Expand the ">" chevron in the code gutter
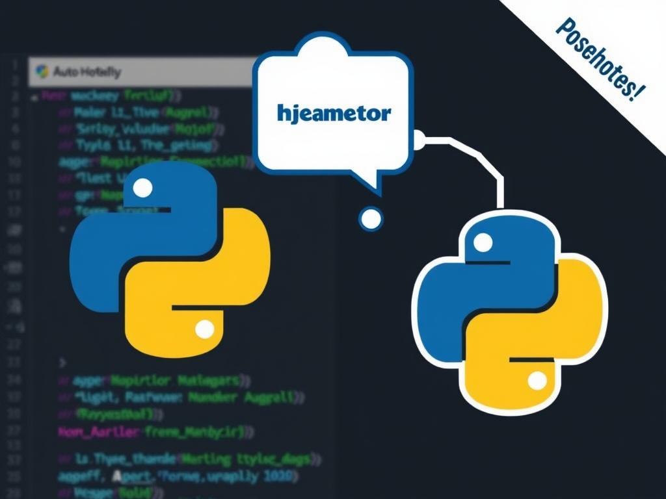This screenshot has height=499, width=666. click(63, 363)
